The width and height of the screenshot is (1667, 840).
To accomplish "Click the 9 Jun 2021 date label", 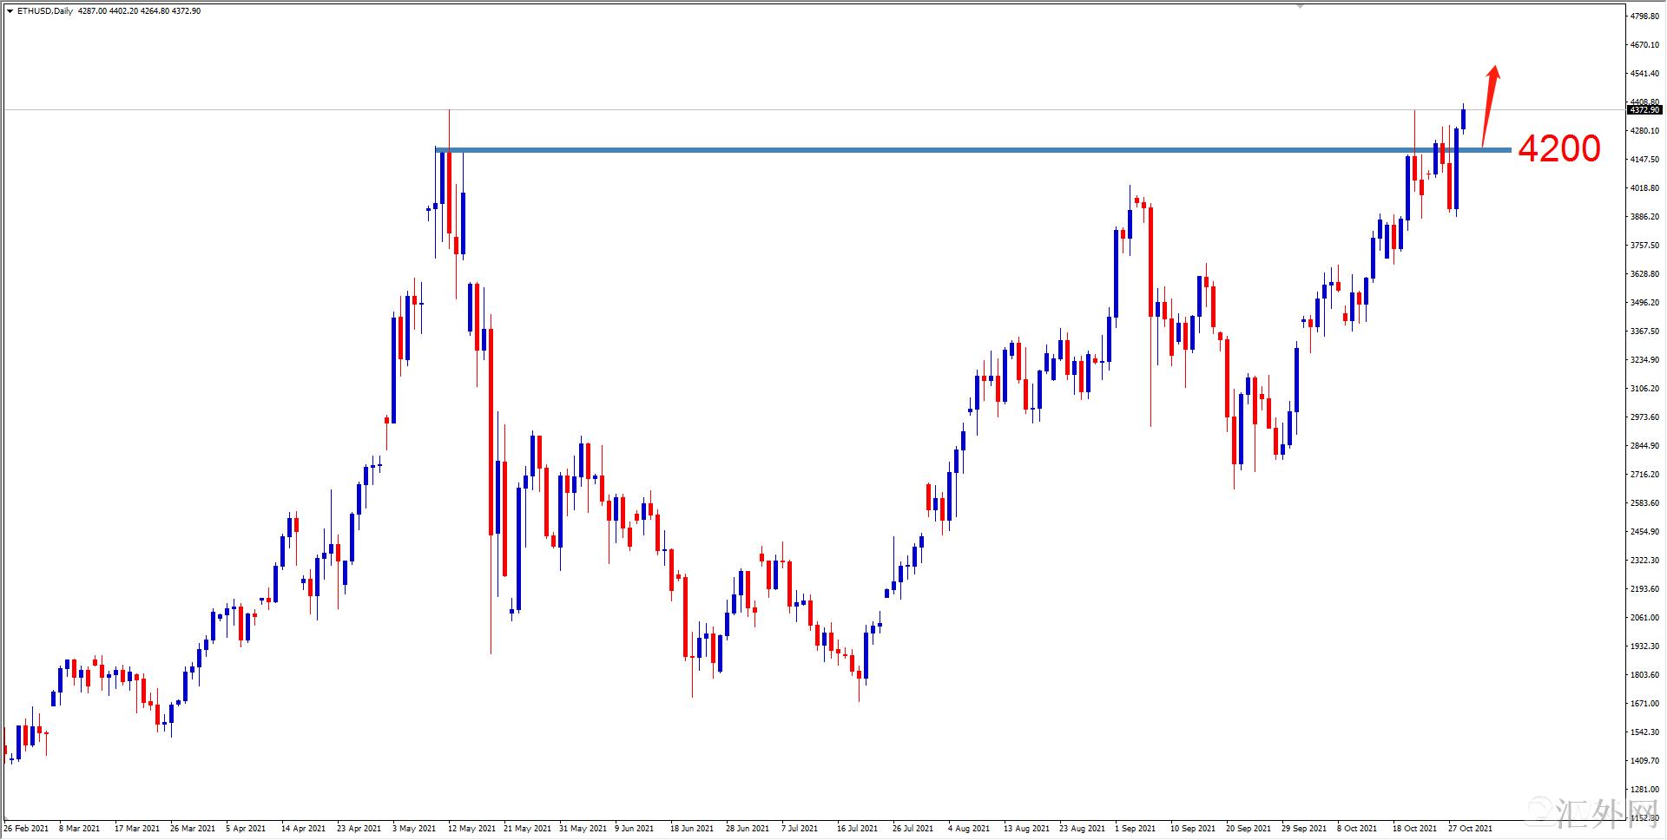I will tap(636, 829).
